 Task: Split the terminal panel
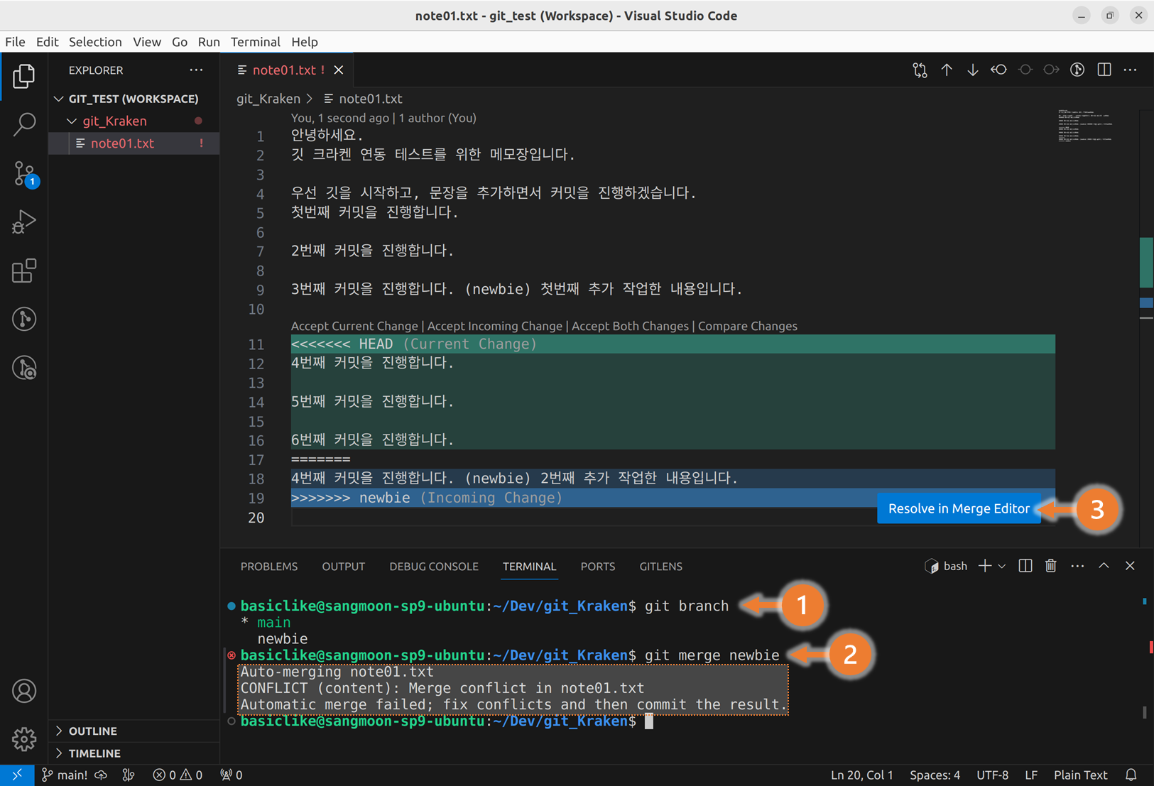tap(1025, 566)
